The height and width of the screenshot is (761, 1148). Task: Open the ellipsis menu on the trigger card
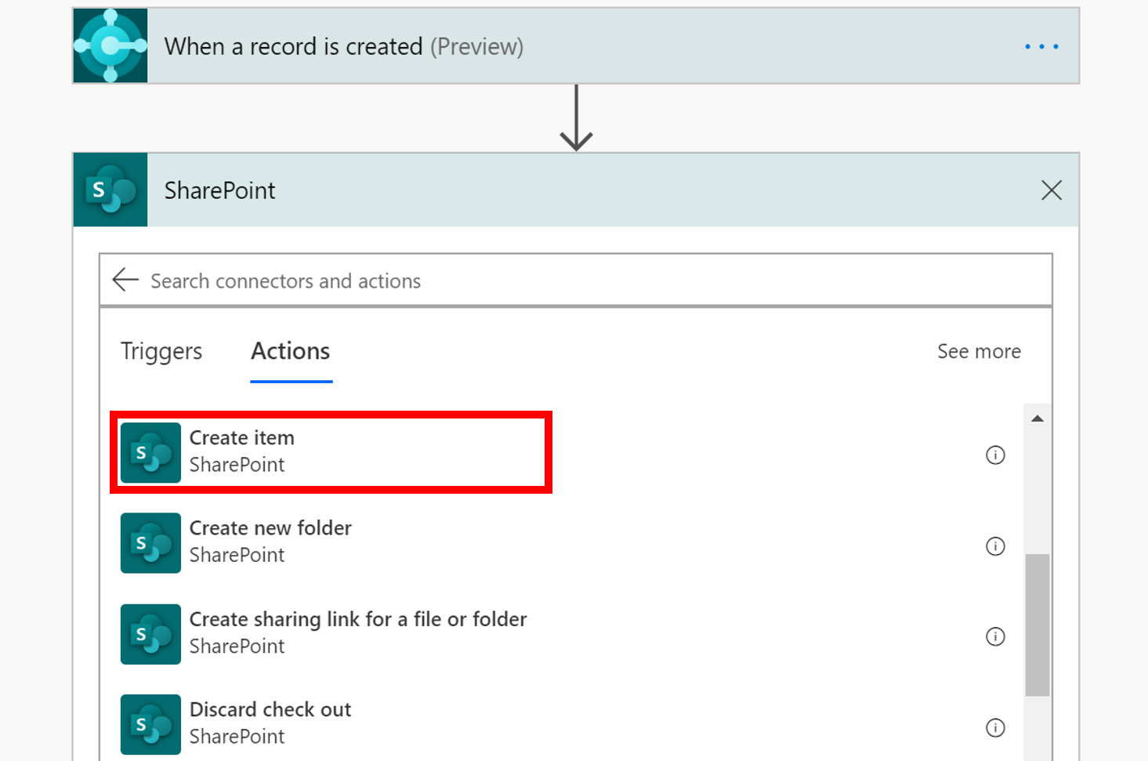click(x=1041, y=46)
